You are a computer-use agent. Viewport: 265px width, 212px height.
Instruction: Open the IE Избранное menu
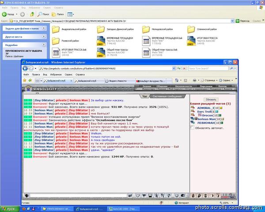pos(56,75)
